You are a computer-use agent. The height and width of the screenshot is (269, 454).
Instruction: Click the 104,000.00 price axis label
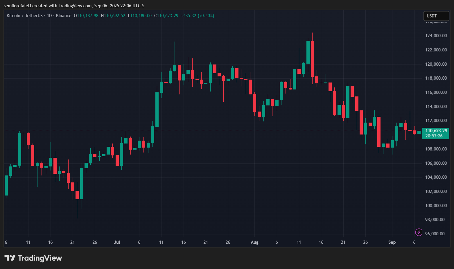point(436,177)
